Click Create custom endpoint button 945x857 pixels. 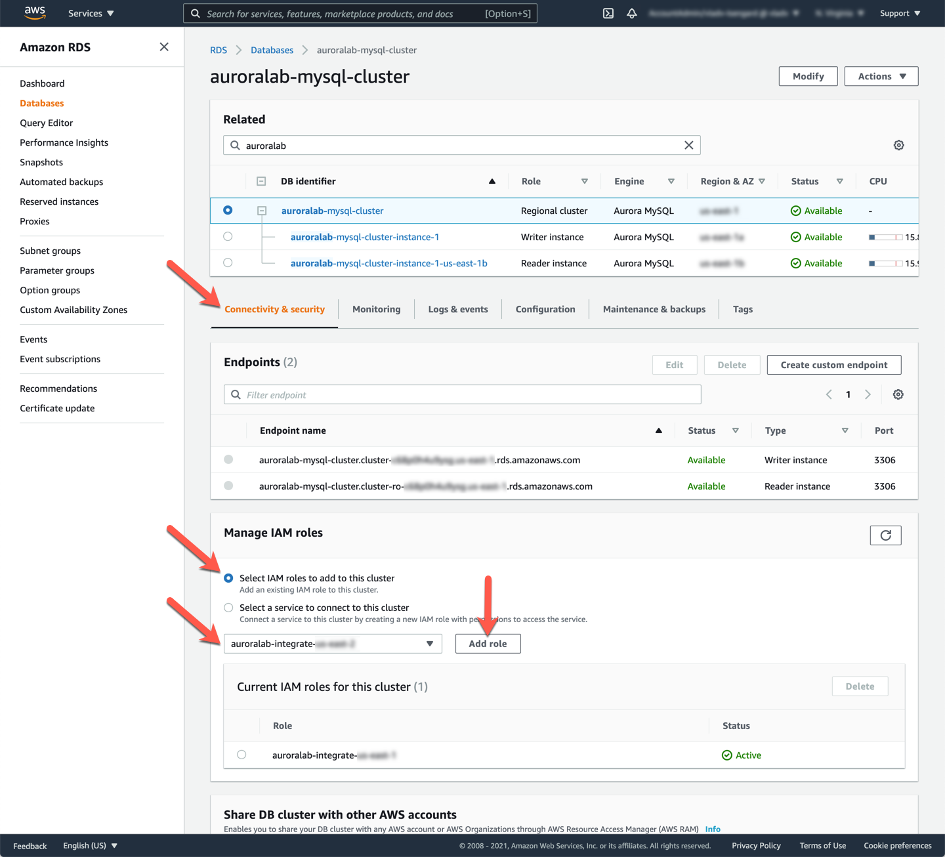pyautogui.click(x=833, y=365)
